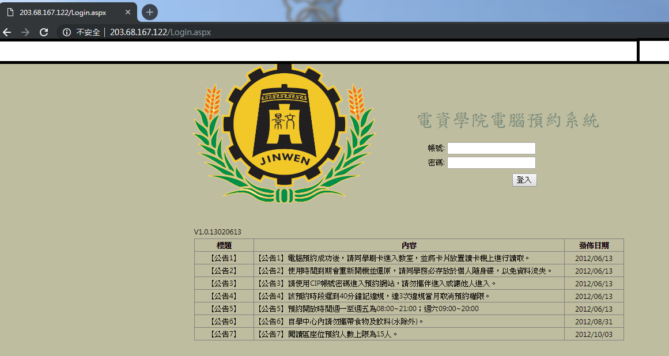This screenshot has width=669, height=356.
Task: Click the browser back arrow
Action: tap(7, 32)
